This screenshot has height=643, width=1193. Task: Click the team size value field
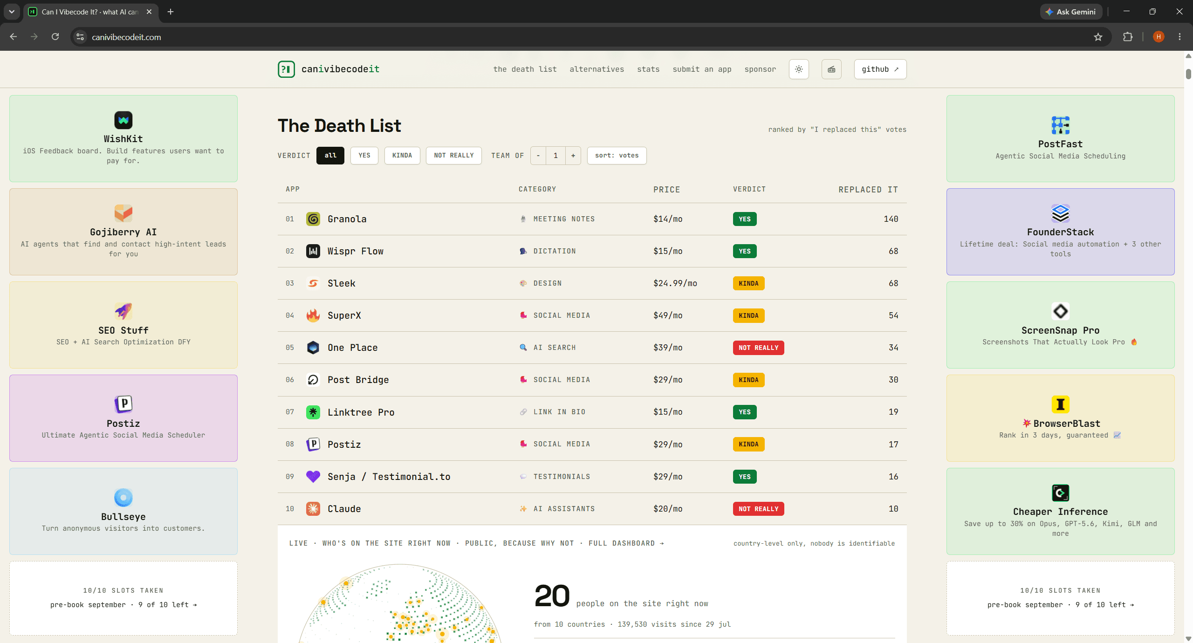point(555,155)
